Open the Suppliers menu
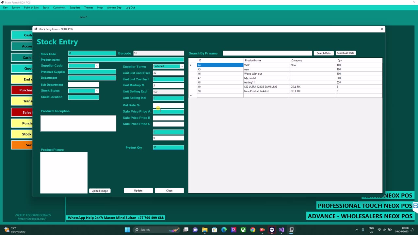The image size is (418, 235). click(75, 8)
